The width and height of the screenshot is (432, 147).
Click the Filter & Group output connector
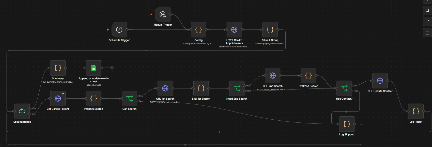pyautogui.click(x=278, y=30)
